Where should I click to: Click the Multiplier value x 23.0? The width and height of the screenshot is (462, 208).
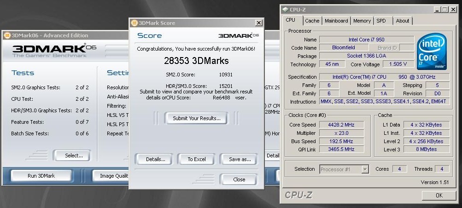pyautogui.click(x=341, y=133)
